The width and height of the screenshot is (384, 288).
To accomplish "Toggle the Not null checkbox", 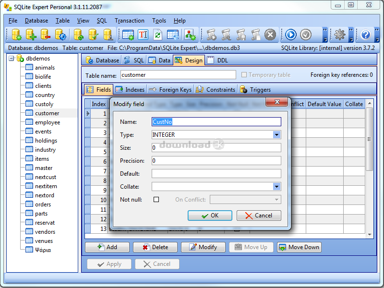I will (x=156, y=200).
